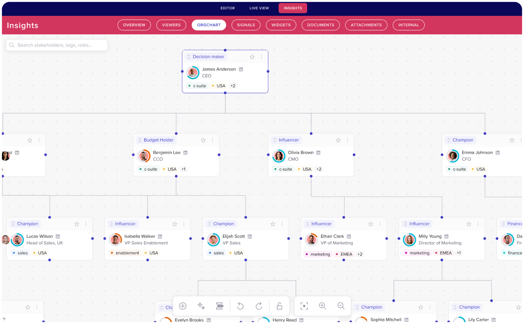The height and width of the screenshot is (324, 524).
Task: Select the Orgchart section
Action: 209,25
